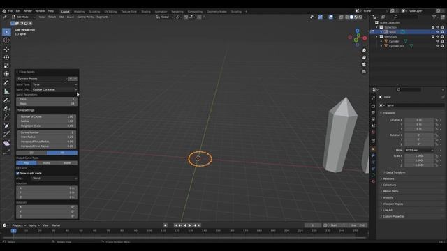Click the Blender logo menu icon
This screenshot has height=251, width=447.
(x=4, y=11)
